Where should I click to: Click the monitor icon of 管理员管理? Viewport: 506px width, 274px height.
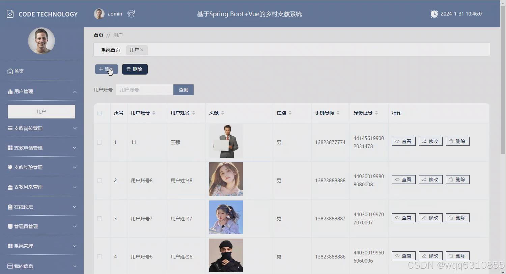click(10, 226)
